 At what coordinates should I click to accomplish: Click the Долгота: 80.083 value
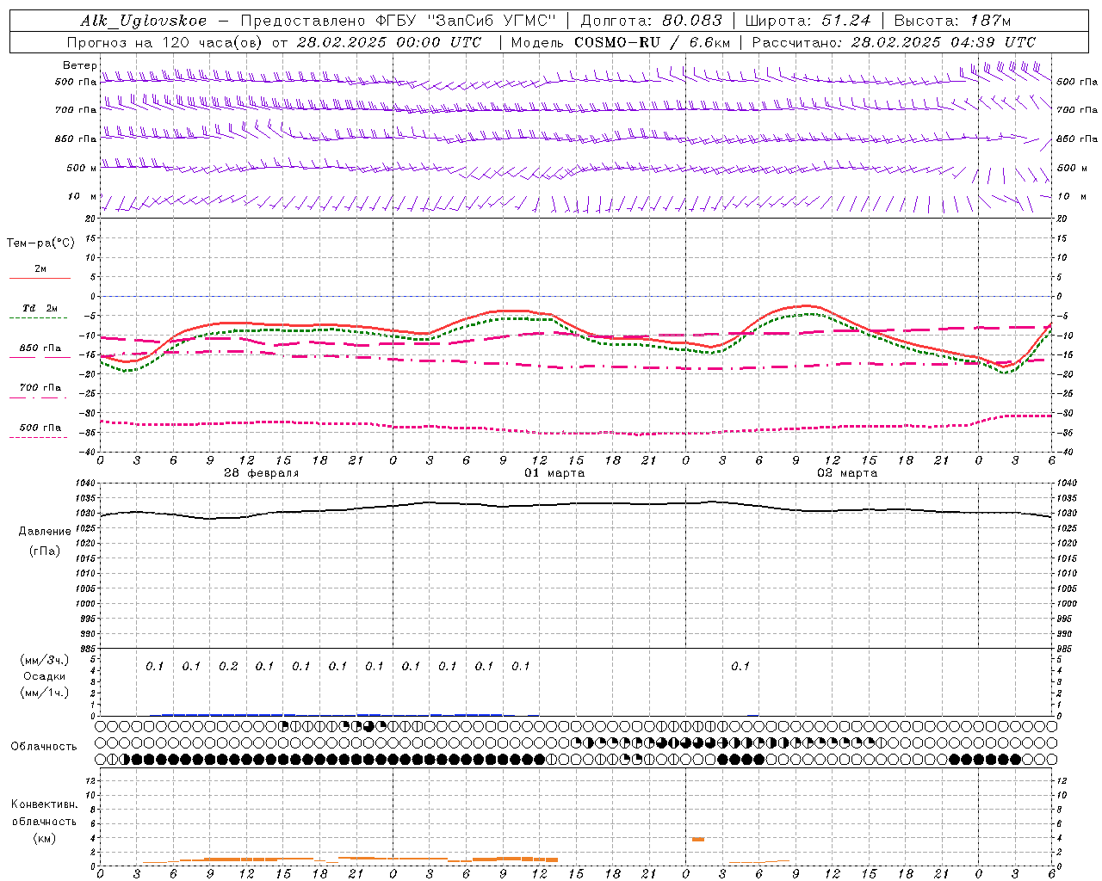651,21
